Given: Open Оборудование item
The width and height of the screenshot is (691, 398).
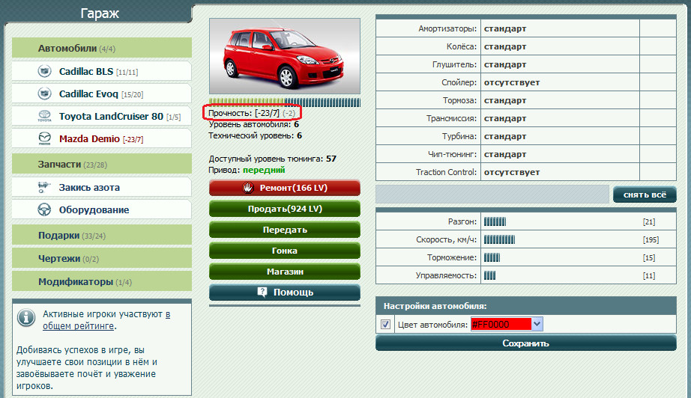Looking at the screenshot, I should [x=102, y=209].
